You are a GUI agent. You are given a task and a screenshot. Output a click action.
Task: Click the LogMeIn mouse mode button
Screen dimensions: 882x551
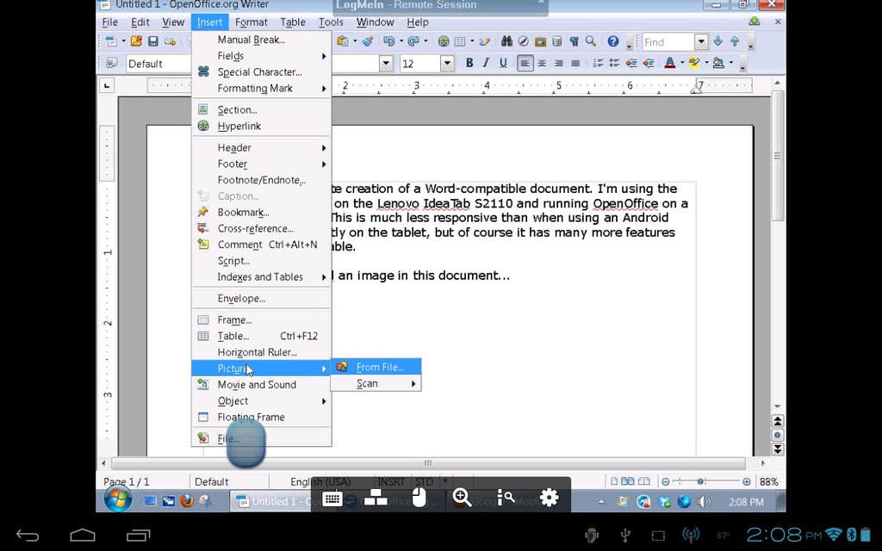[419, 498]
